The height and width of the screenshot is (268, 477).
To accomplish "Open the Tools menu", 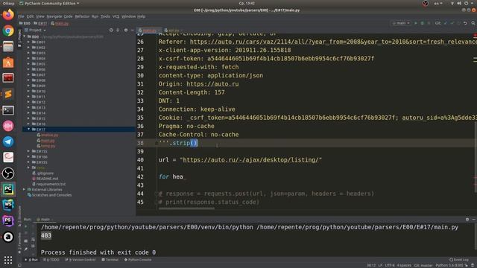I will point(105,16).
